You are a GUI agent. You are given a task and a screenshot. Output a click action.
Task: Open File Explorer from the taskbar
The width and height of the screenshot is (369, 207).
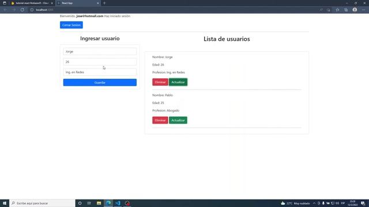99,203
